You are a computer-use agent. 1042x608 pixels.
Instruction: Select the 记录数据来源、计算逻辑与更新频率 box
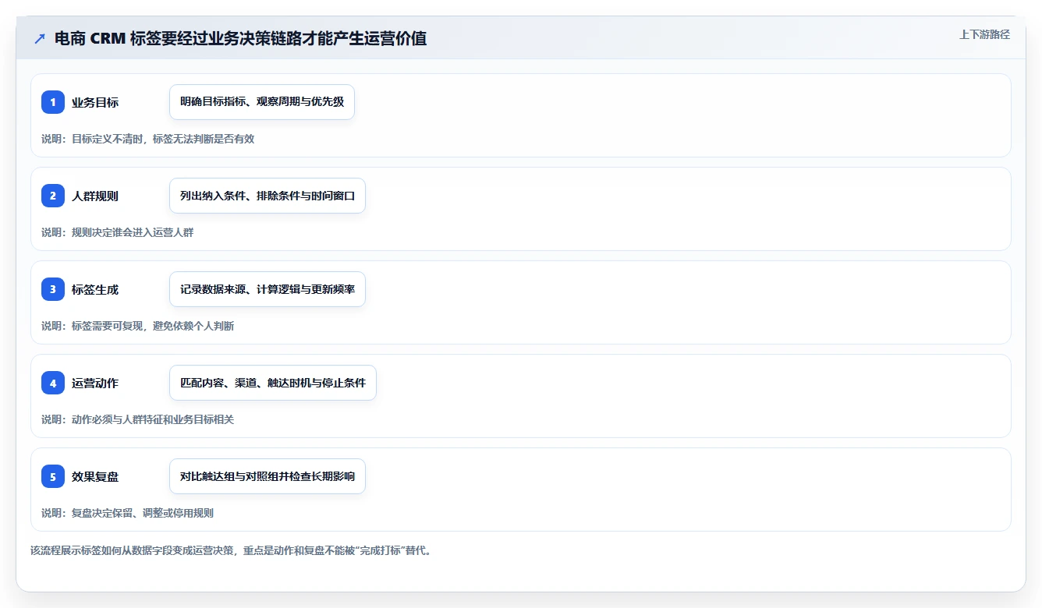[268, 289]
